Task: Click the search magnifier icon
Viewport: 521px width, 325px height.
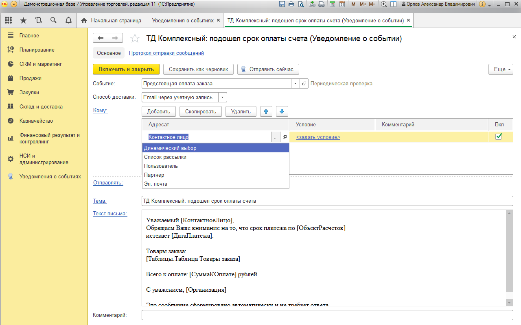Action: [x=53, y=20]
